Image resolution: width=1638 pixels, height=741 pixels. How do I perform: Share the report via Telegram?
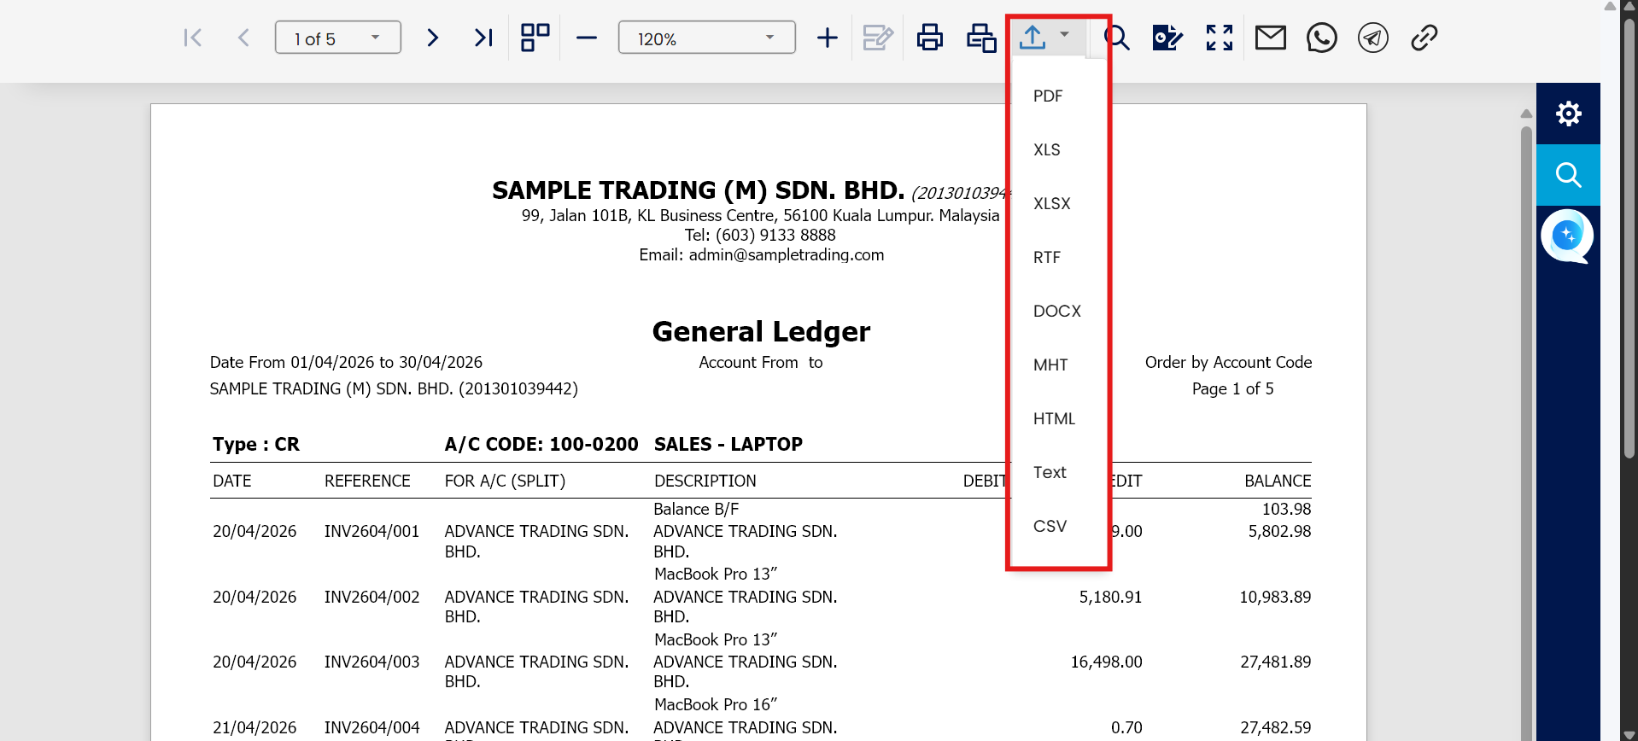(1373, 38)
